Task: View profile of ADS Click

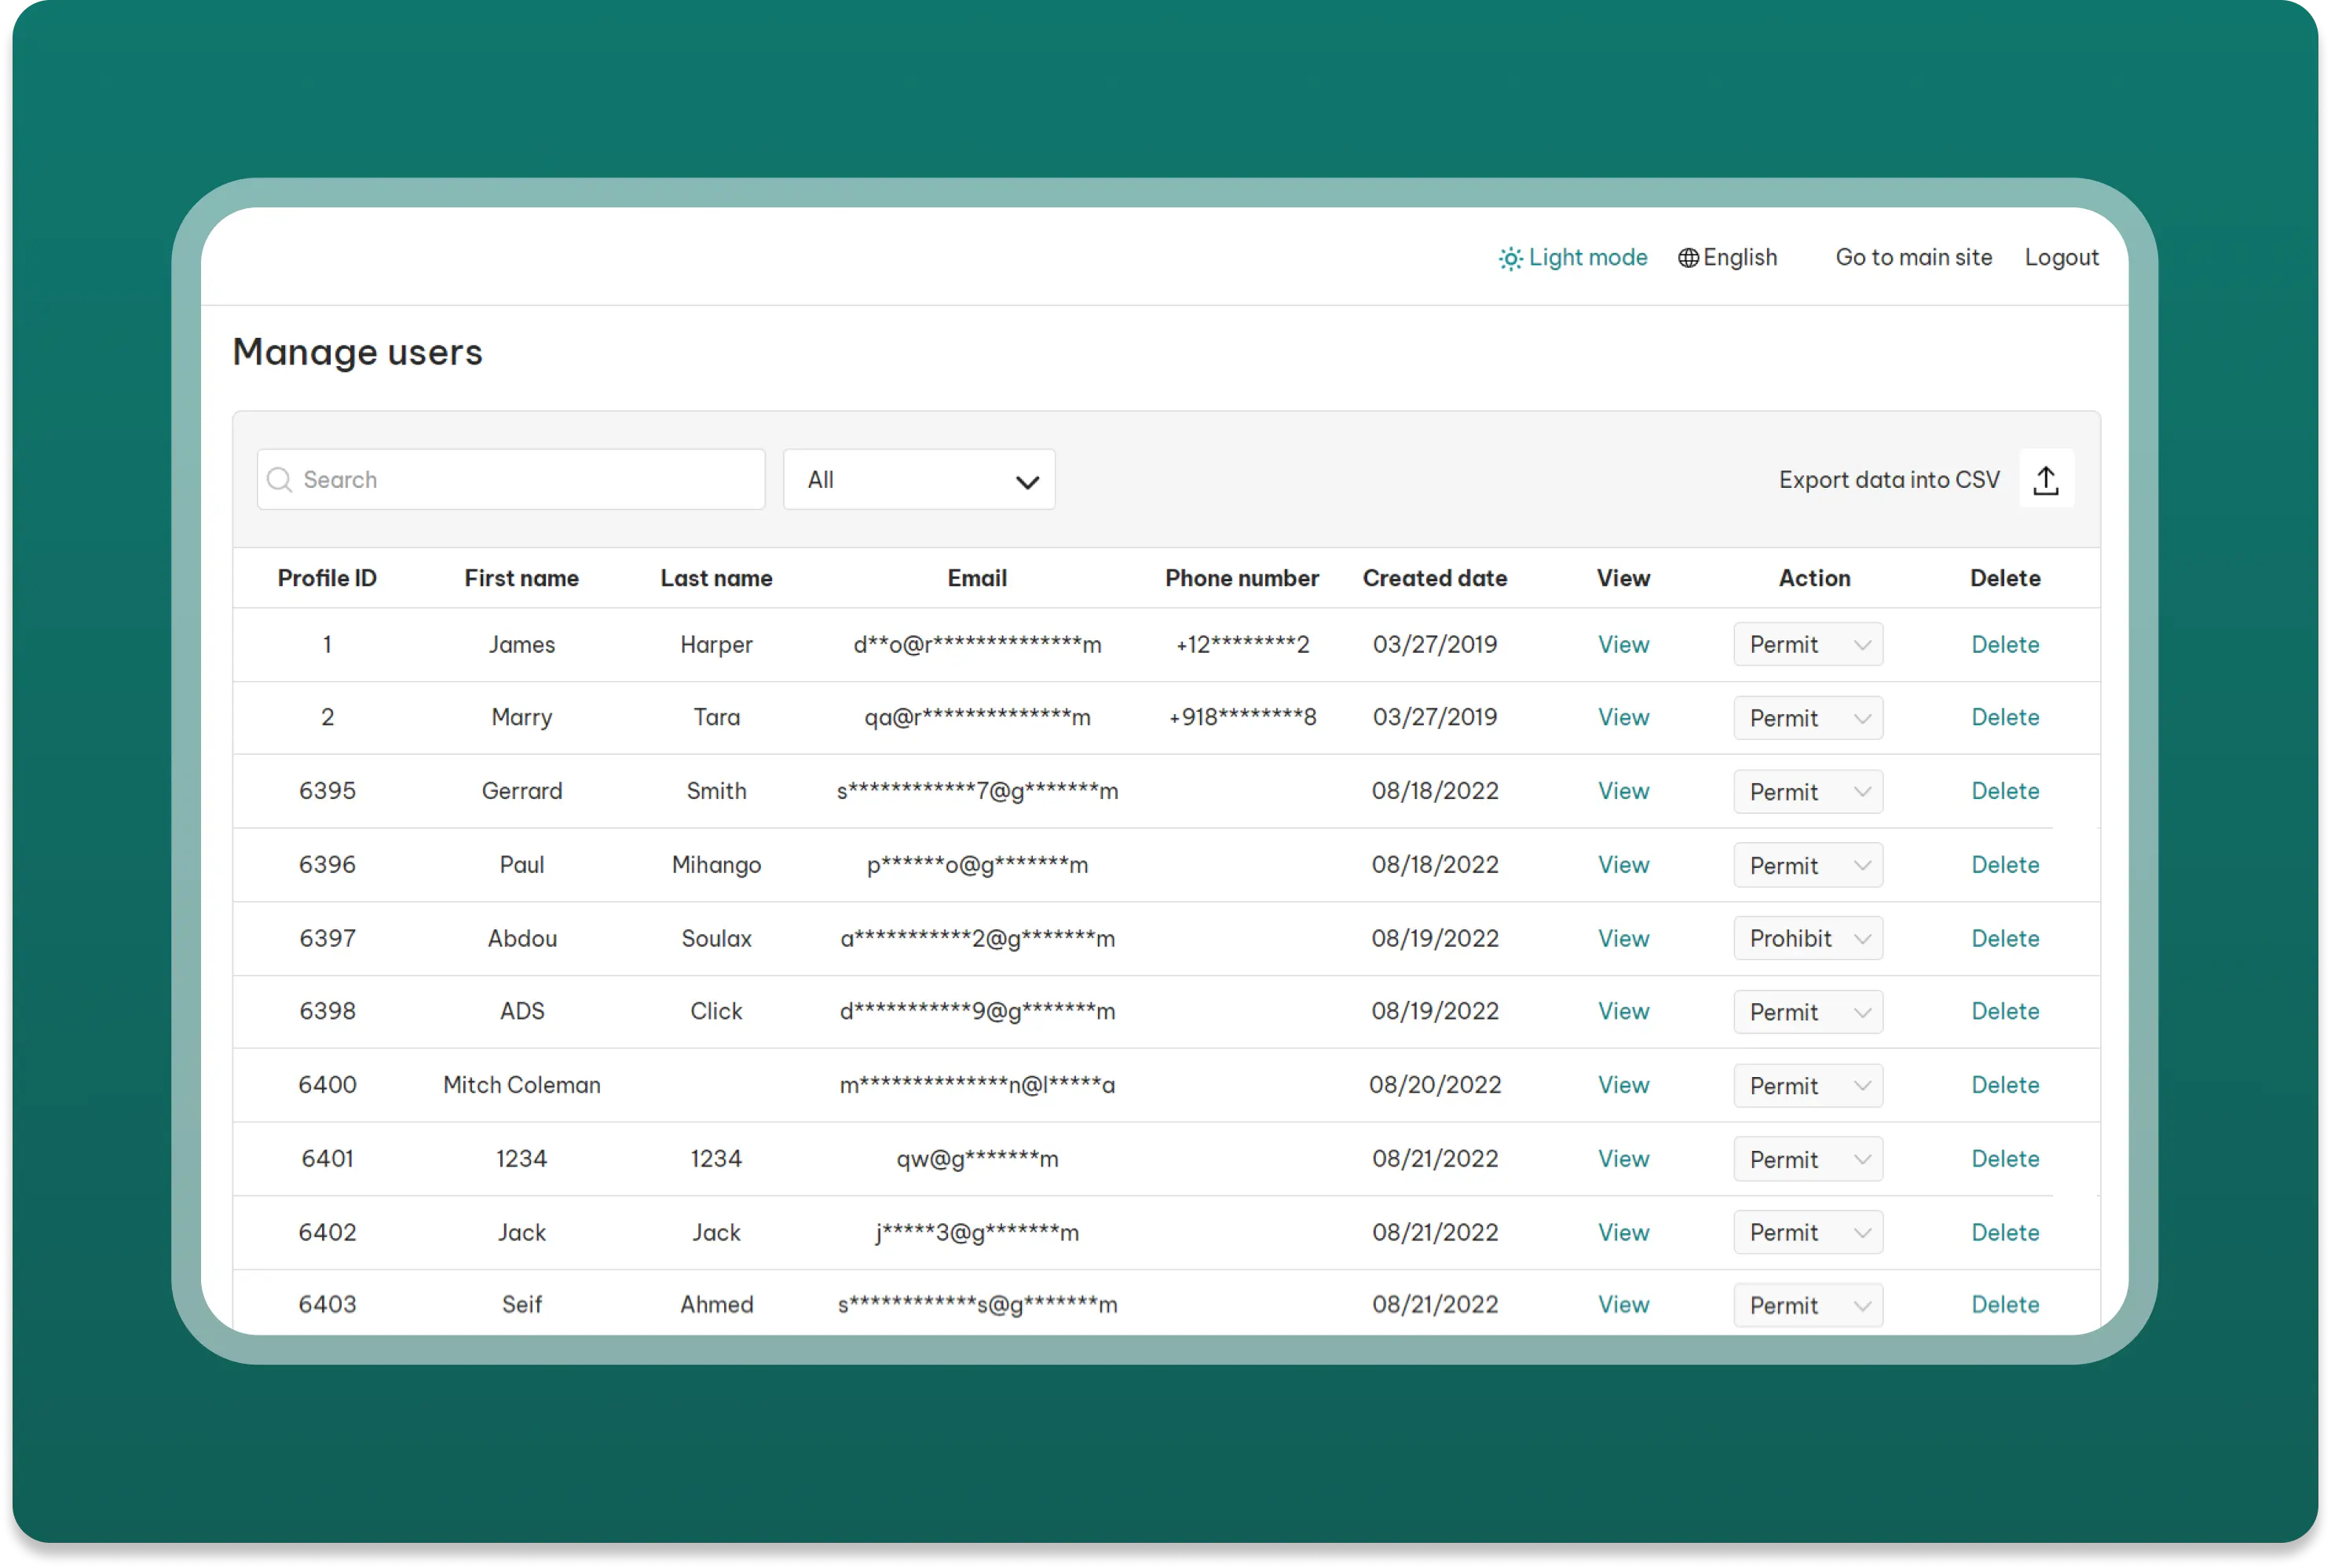Action: coord(1623,1011)
